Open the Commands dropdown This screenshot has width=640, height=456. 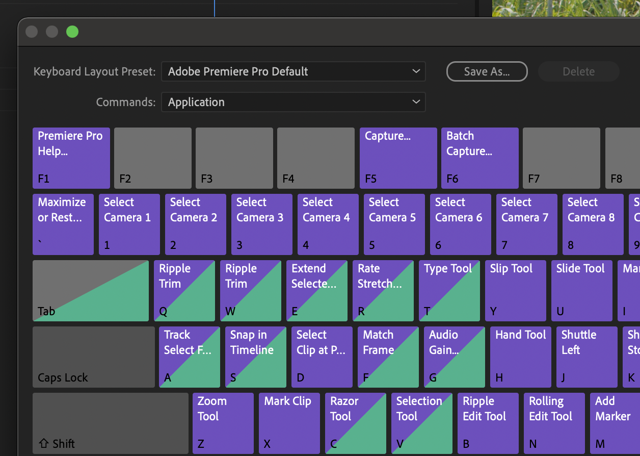(x=294, y=102)
